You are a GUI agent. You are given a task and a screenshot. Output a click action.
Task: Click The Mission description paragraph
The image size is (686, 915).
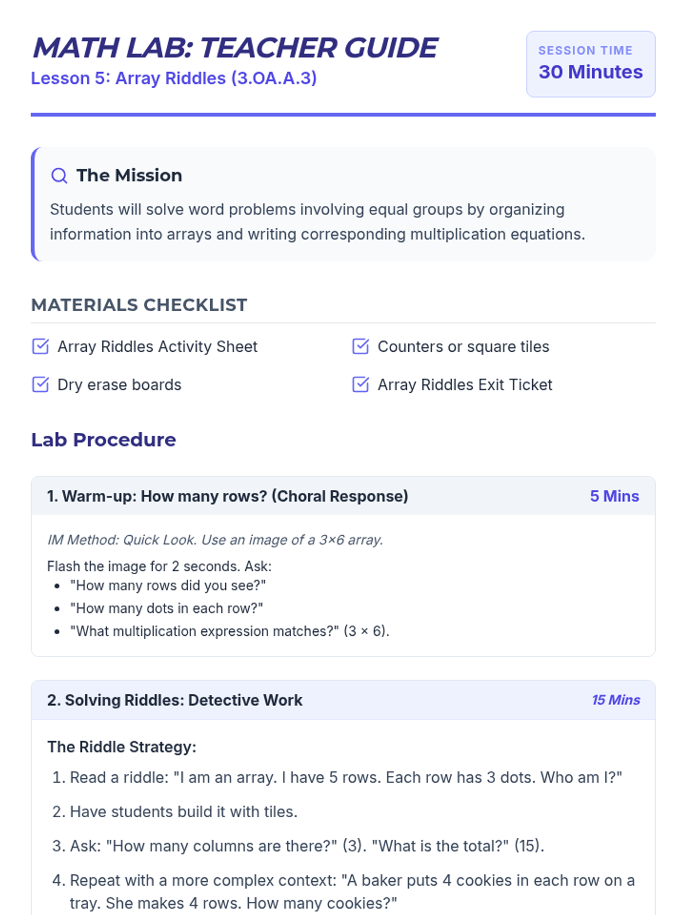click(x=317, y=222)
